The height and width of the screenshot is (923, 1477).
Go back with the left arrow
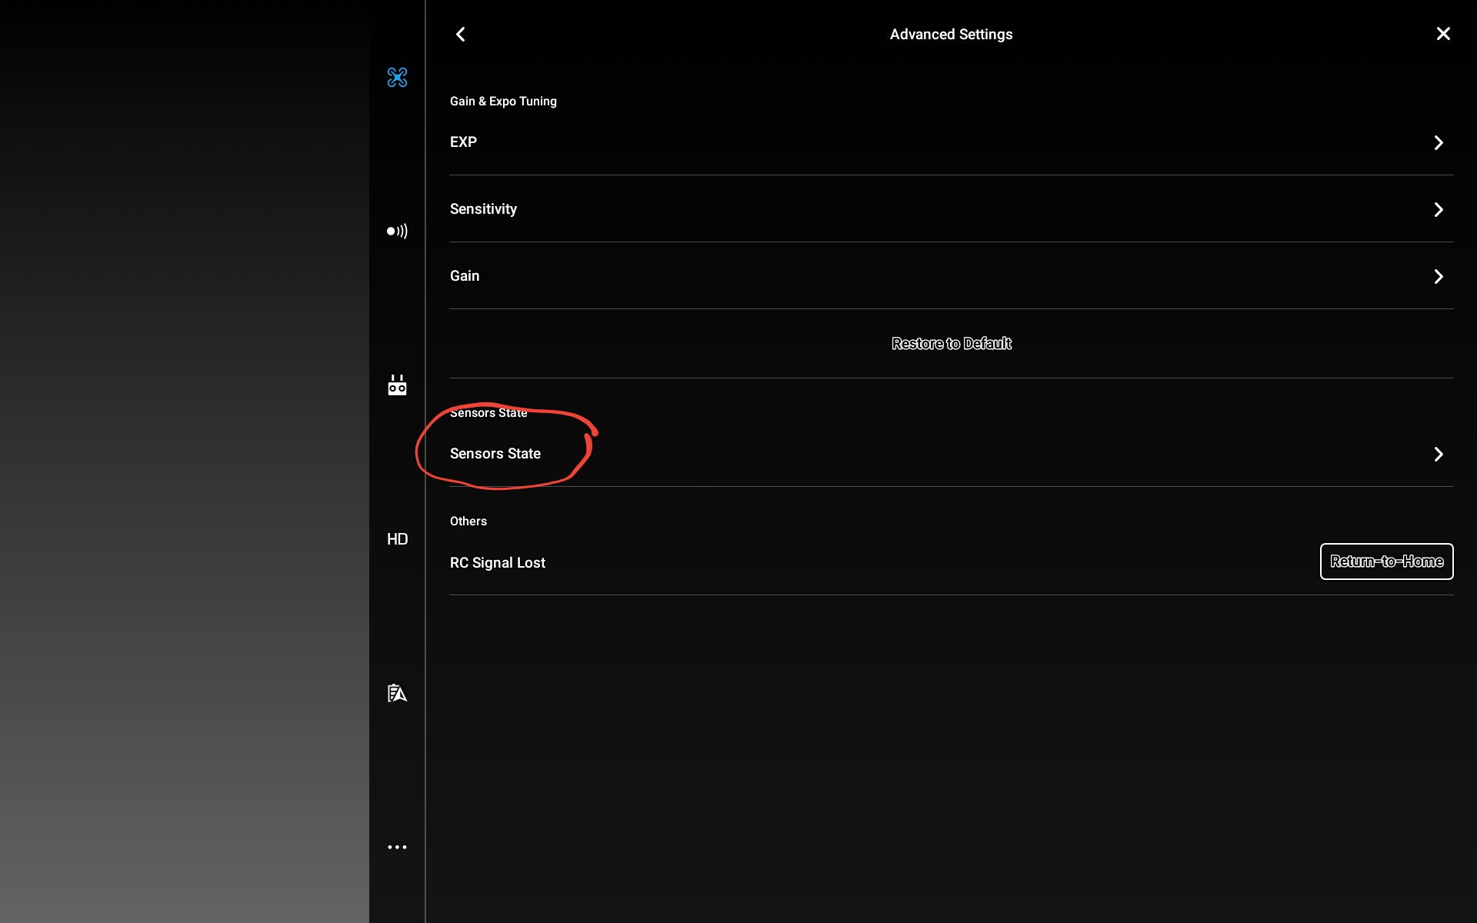point(461,34)
